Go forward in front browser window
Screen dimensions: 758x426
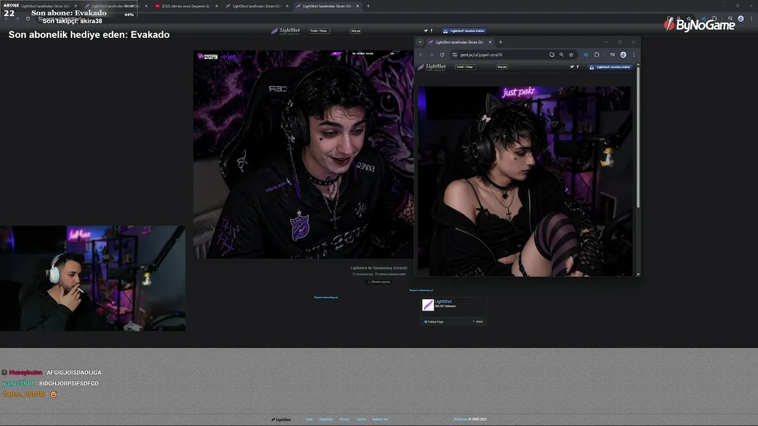(x=431, y=54)
